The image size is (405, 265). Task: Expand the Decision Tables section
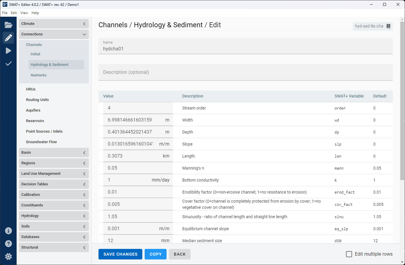(54, 184)
